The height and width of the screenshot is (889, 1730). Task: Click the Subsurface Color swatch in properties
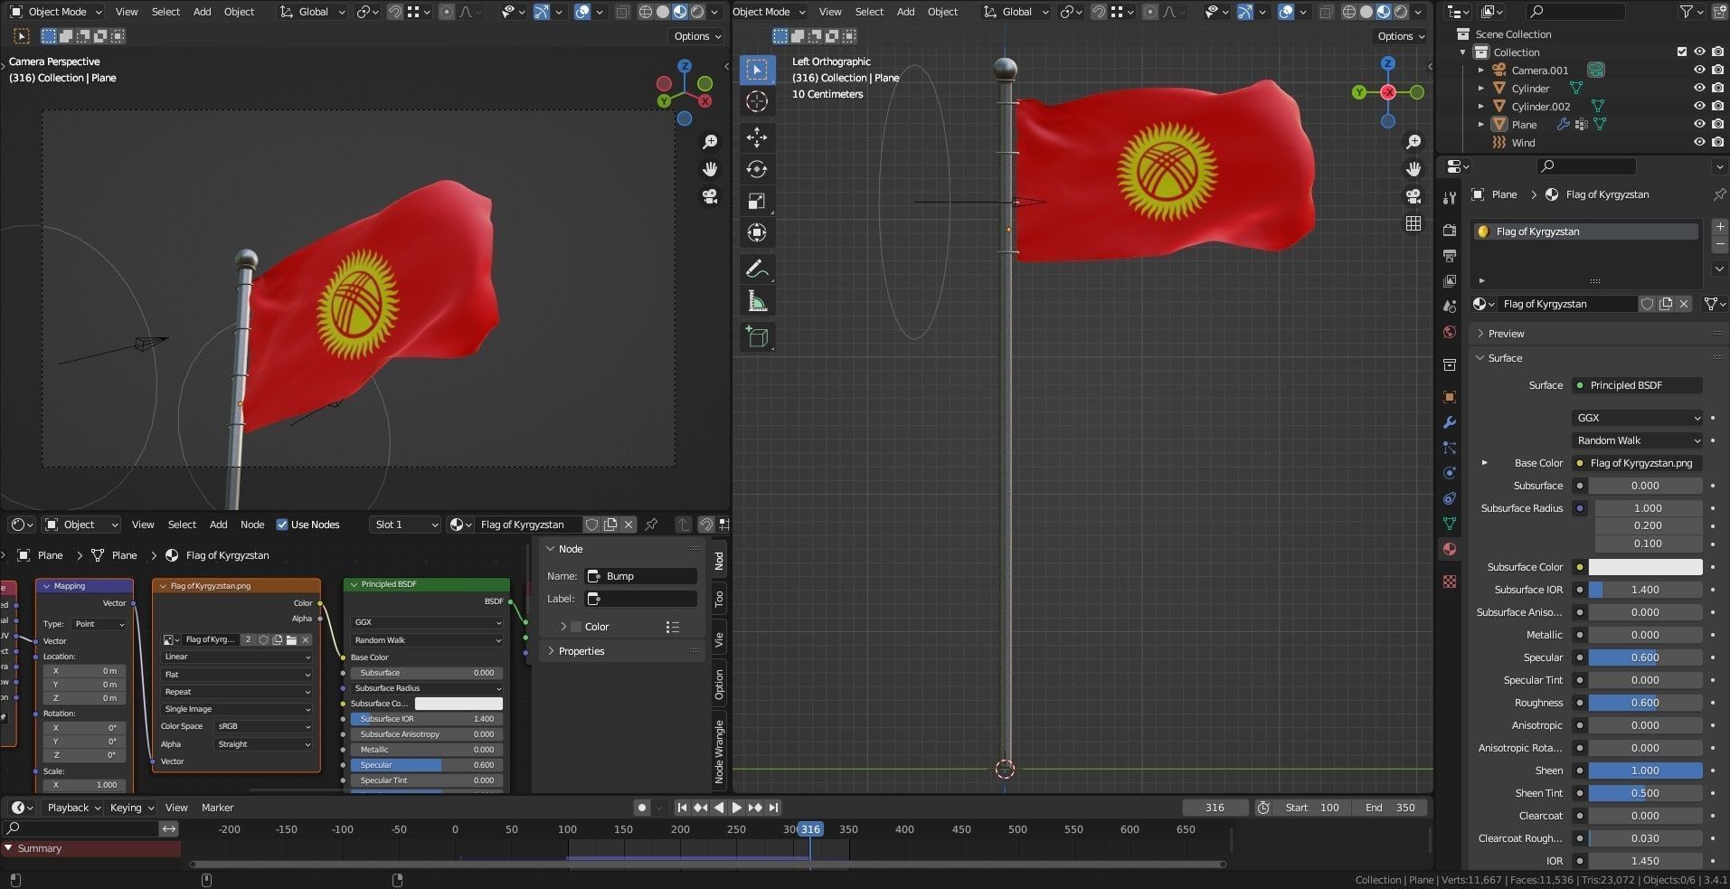coord(1645,567)
